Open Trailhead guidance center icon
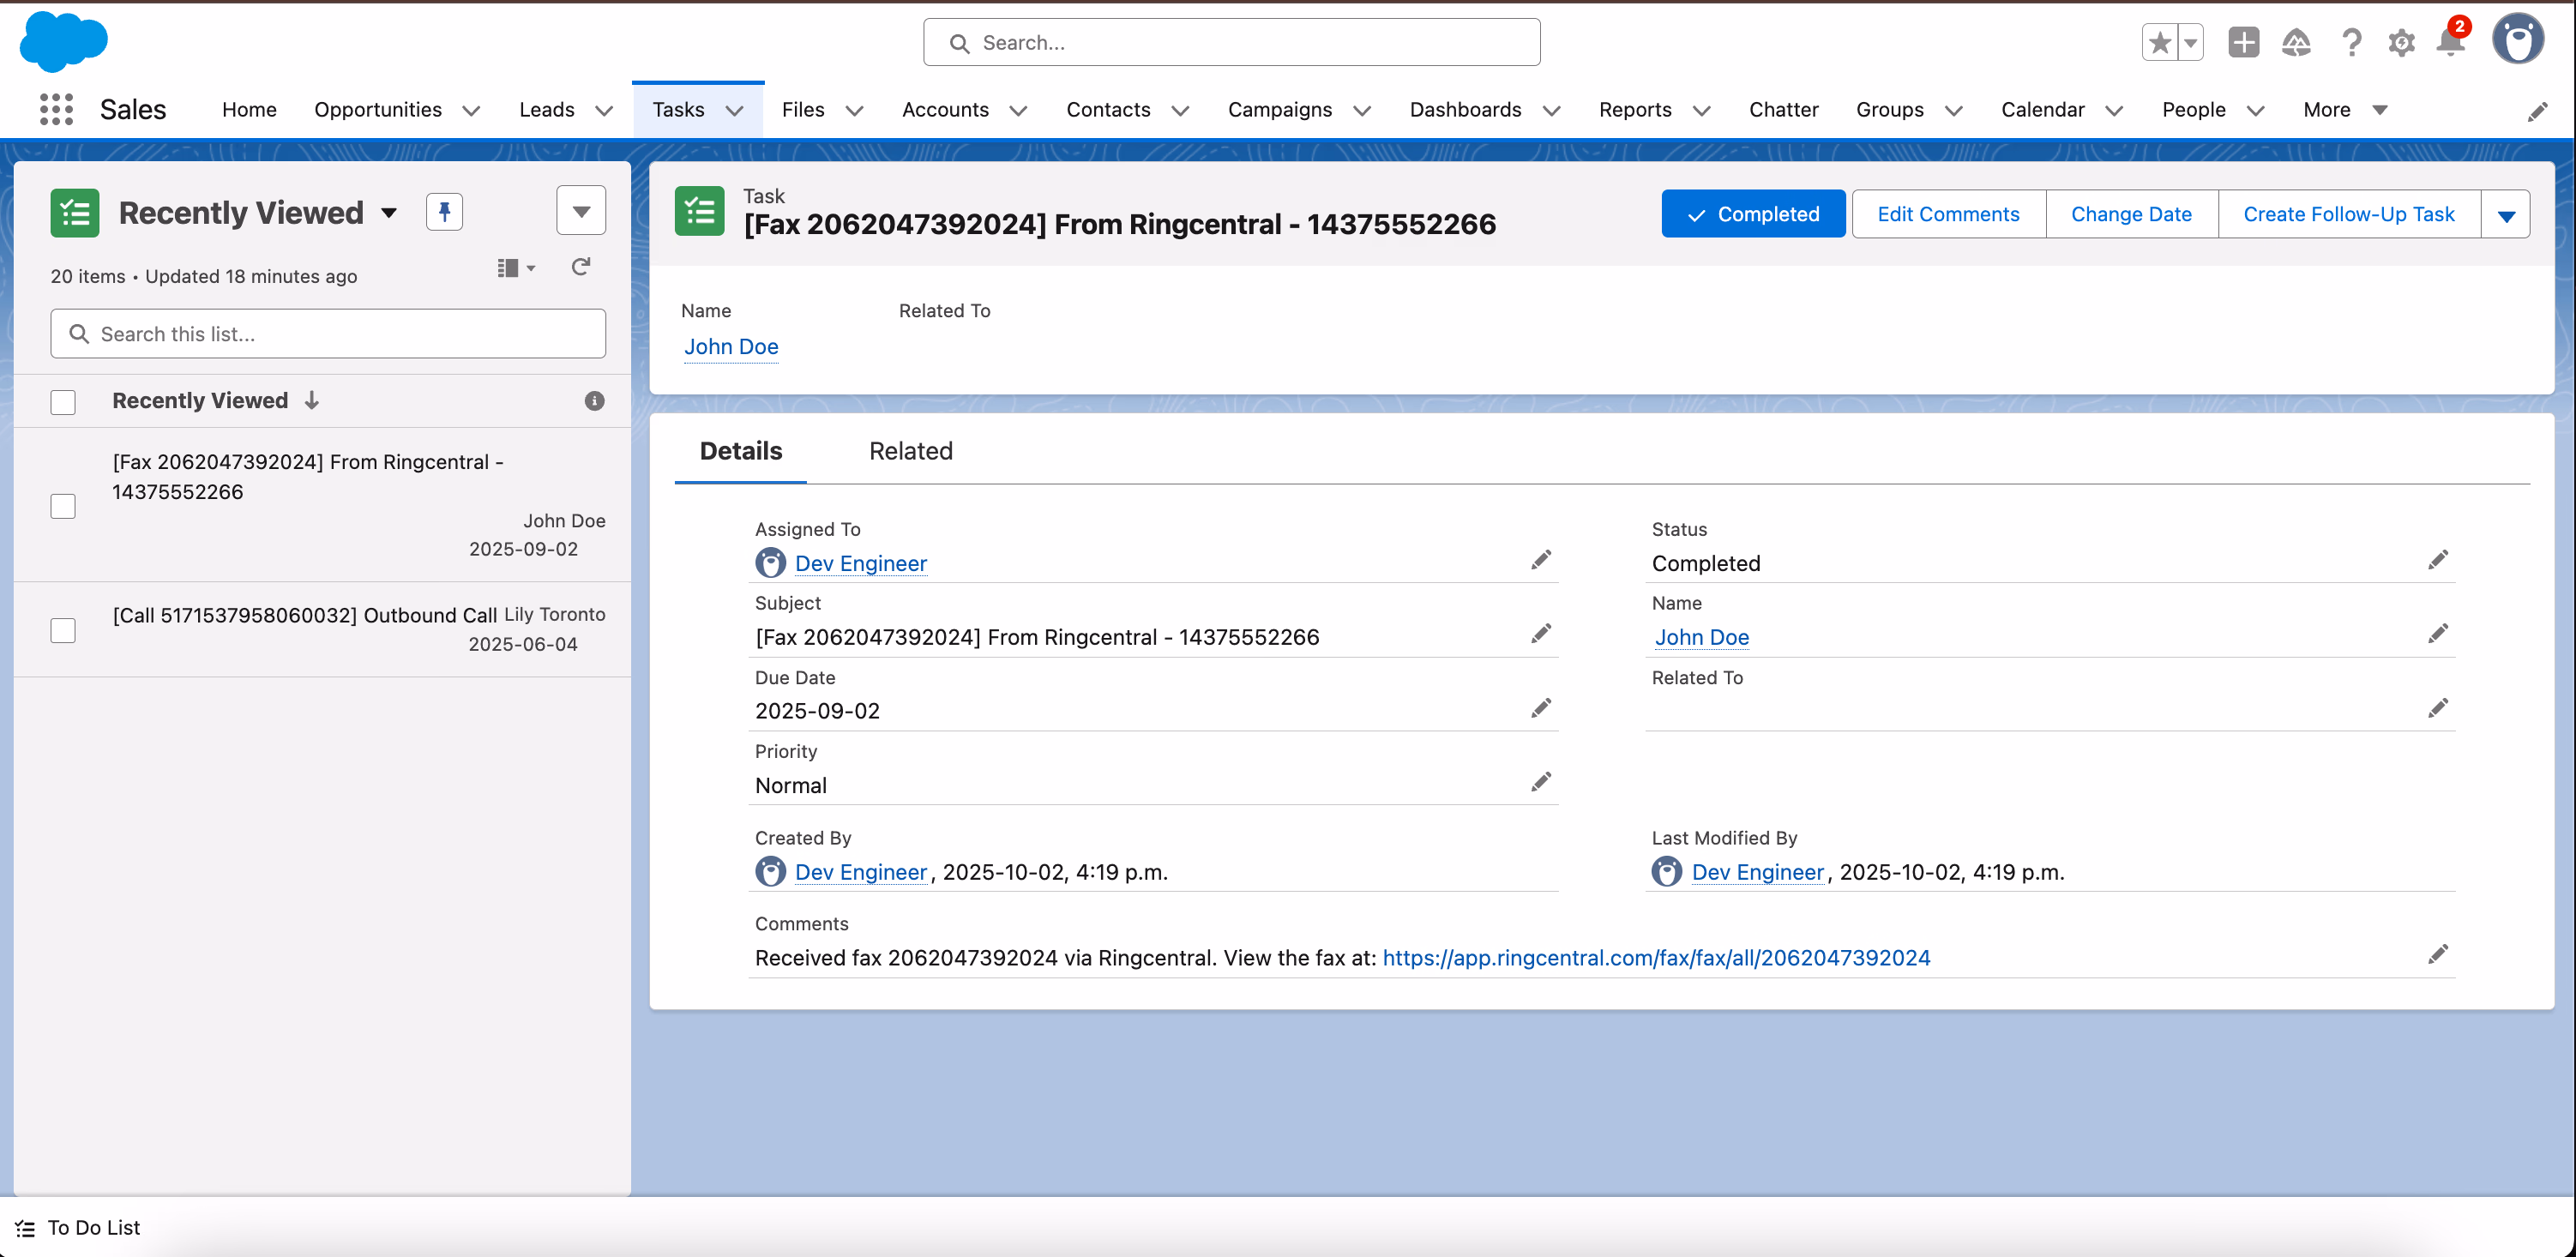 coord(2296,42)
